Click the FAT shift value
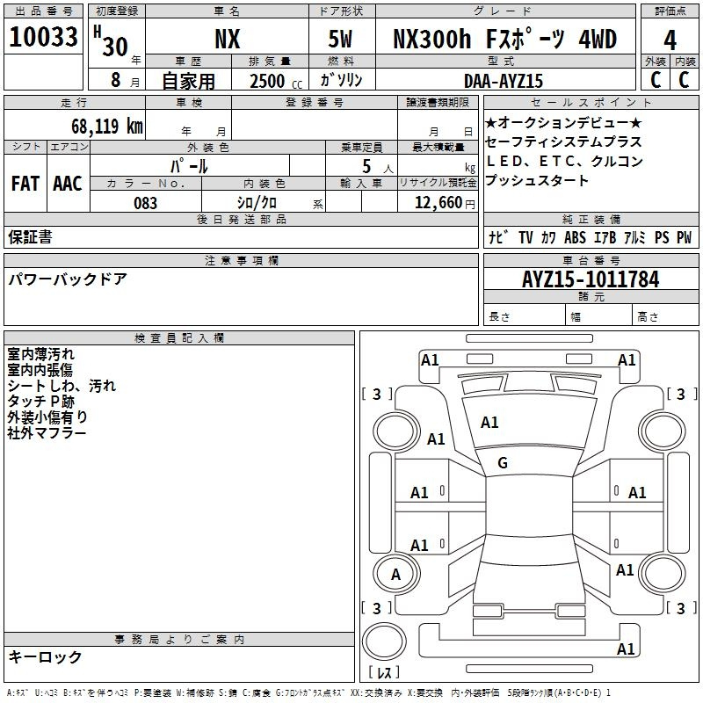Viewport: 703px width, 703px height. [x=25, y=184]
